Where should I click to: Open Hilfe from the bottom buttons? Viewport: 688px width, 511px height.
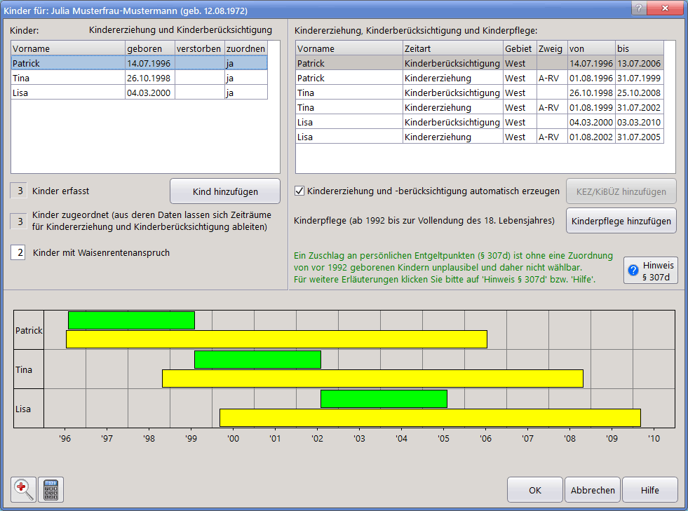pos(649,490)
